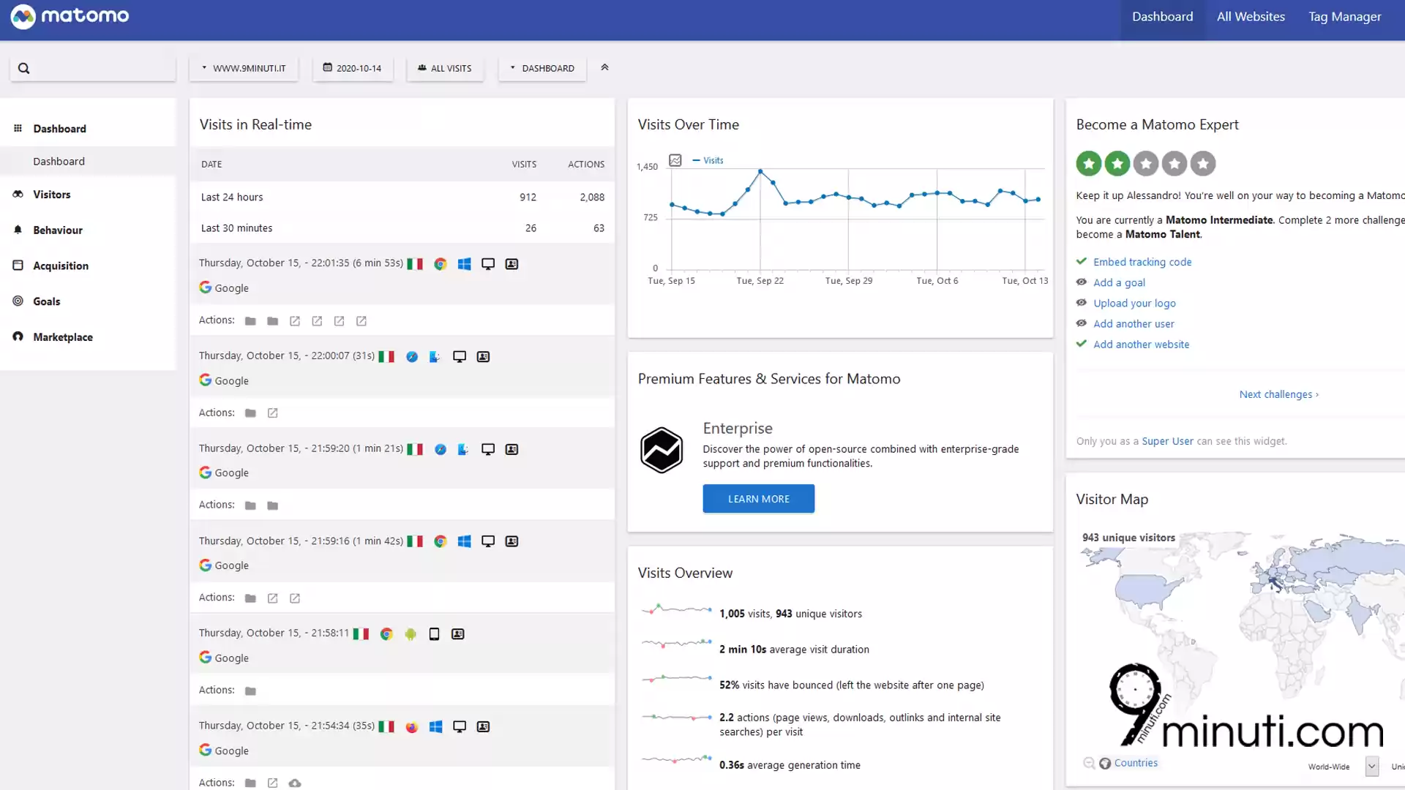
Task: Click the sparkline beside 52% visits have bounced
Action: pyautogui.click(x=677, y=679)
